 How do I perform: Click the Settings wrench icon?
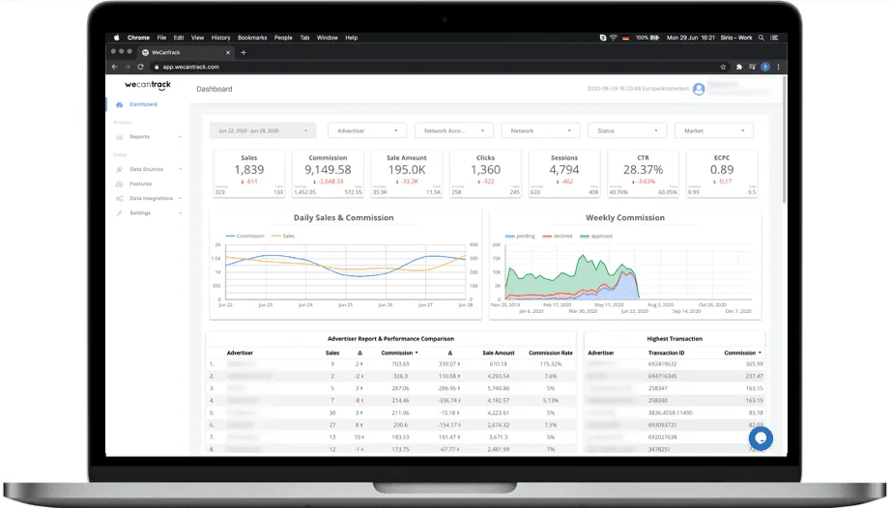(x=119, y=212)
